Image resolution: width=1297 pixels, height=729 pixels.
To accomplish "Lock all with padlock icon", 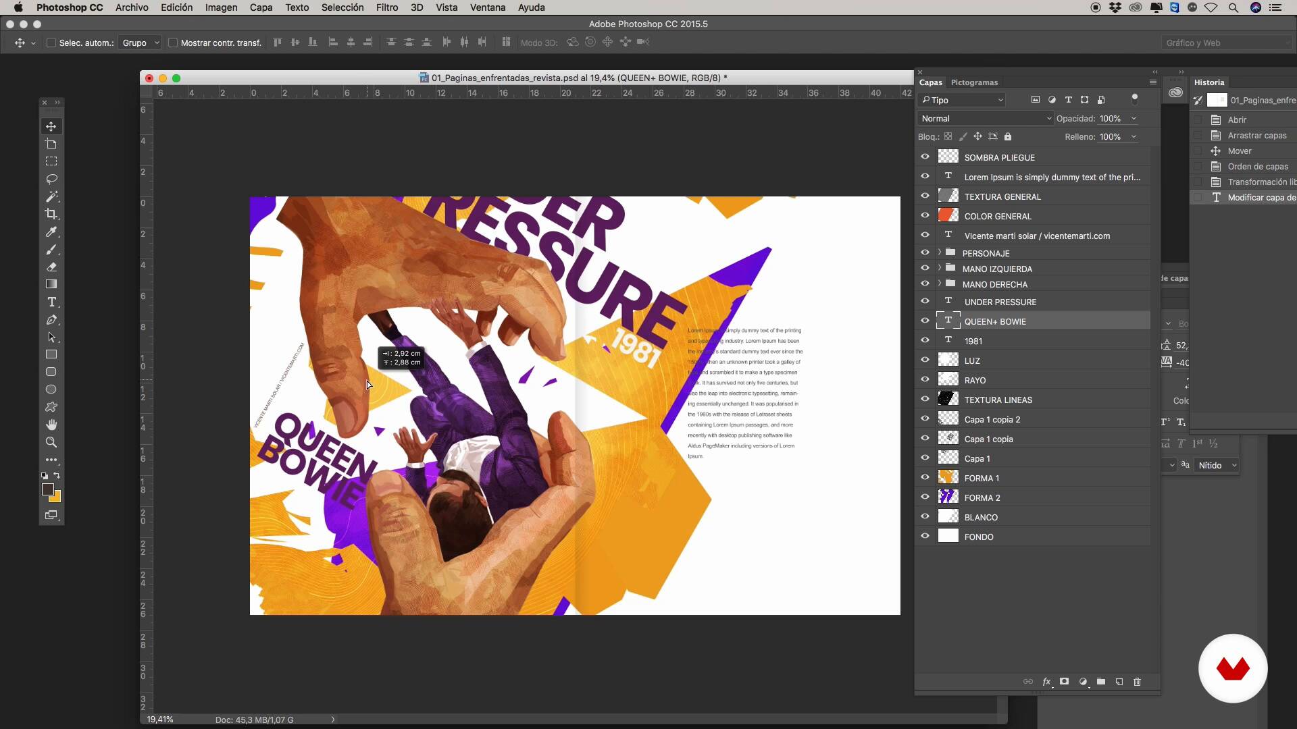I will tap(1008, 136).
